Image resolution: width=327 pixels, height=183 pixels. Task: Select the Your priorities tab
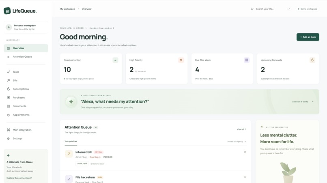pos(71,142)
